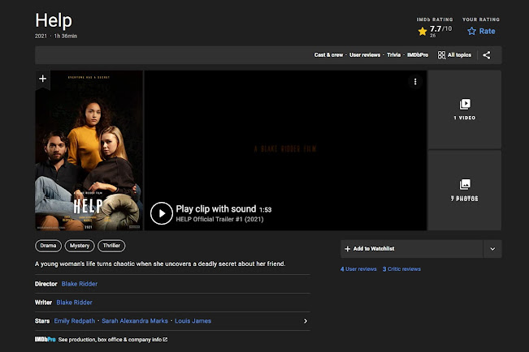The height and width of the screenshot is (352, 529).
Task: Open See production, box office info link
Action: 113,340
